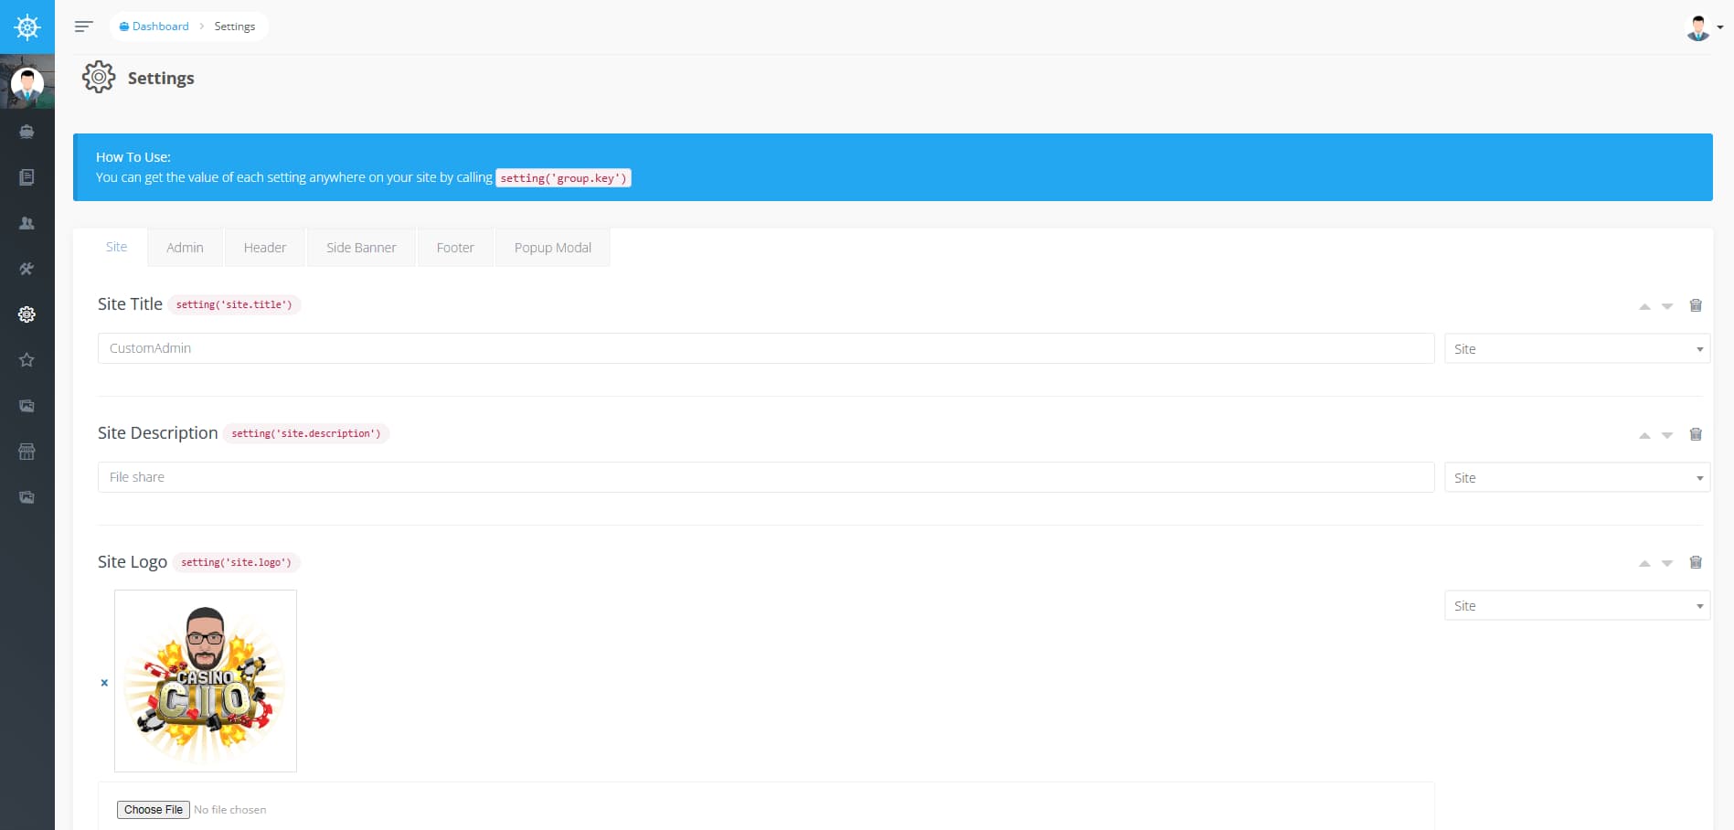Switch to the Site tab
Viewport: 1734px width, 830px height.
click(x=116, y=247)
